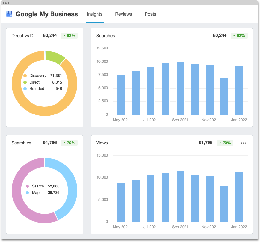Select the Insights tab
This screenshot has height=242, width=260.
[95, 14]
